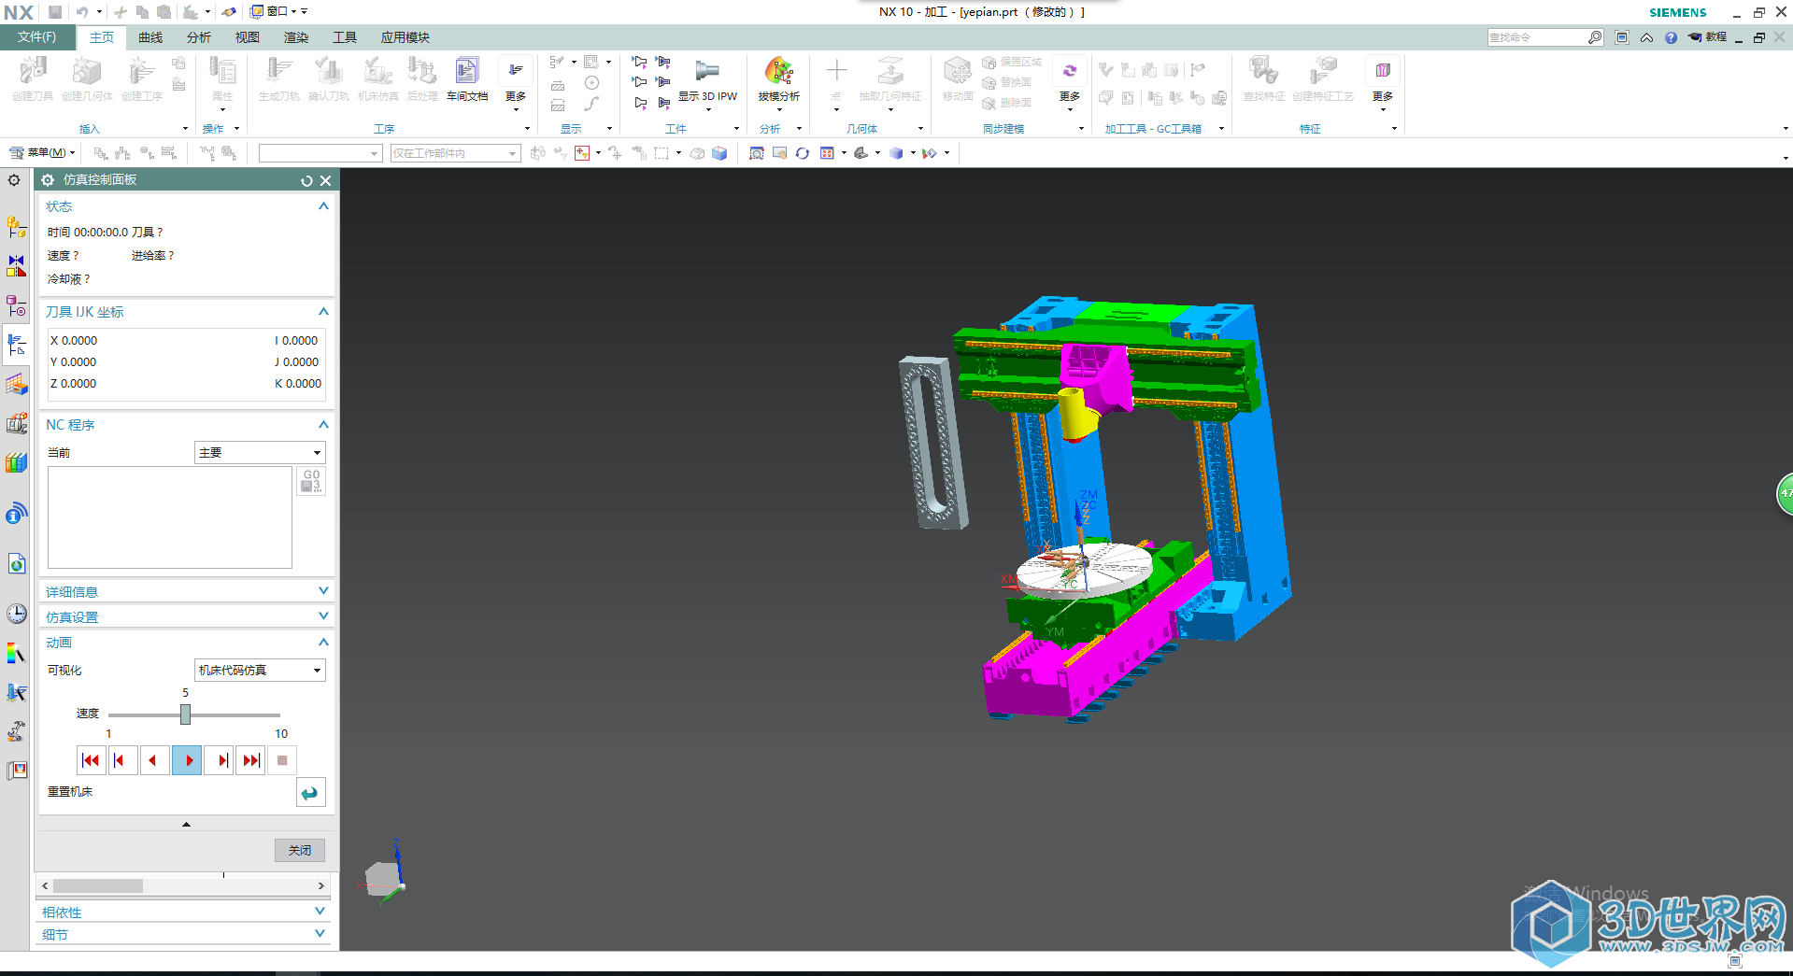The image size is (1793, 976).
Task: Collapse the 状态 section
Action: coord(323,205)
